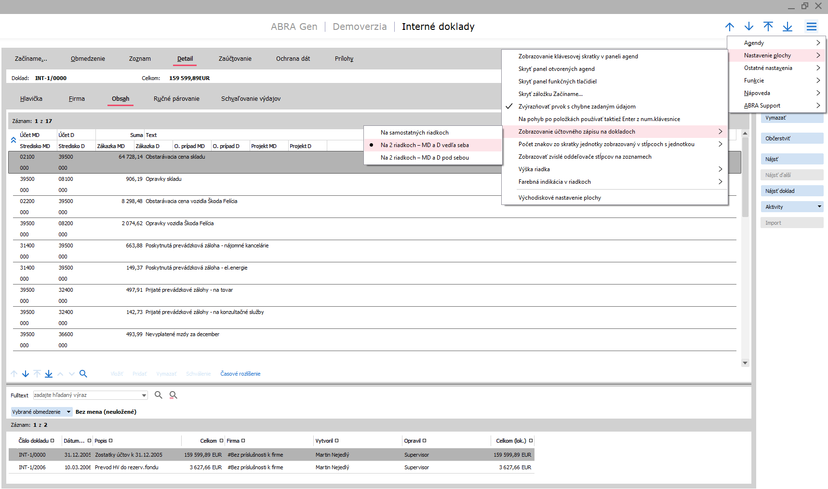Click the jump-to-first-record arrow in header
828x489 pixels.
point(768,27)
